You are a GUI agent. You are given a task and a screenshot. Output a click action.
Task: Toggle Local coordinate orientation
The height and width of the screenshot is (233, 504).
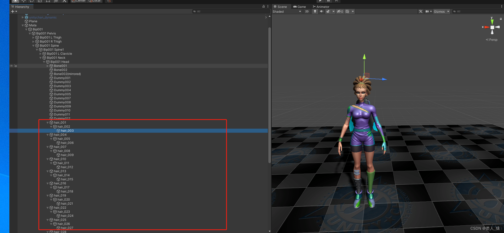point(95,1)
